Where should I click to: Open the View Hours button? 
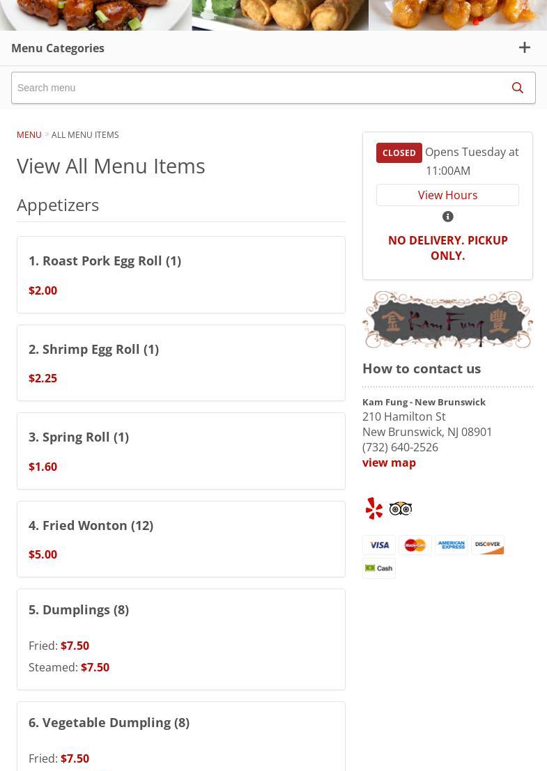447,195
